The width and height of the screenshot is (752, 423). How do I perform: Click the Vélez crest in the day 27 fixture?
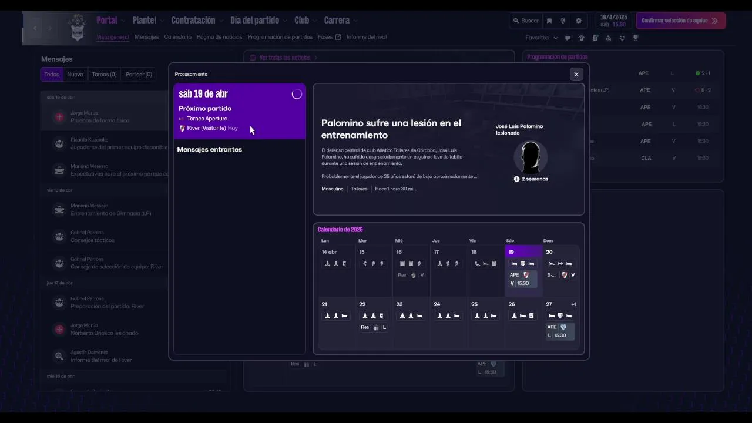click(x=563, y=327)
